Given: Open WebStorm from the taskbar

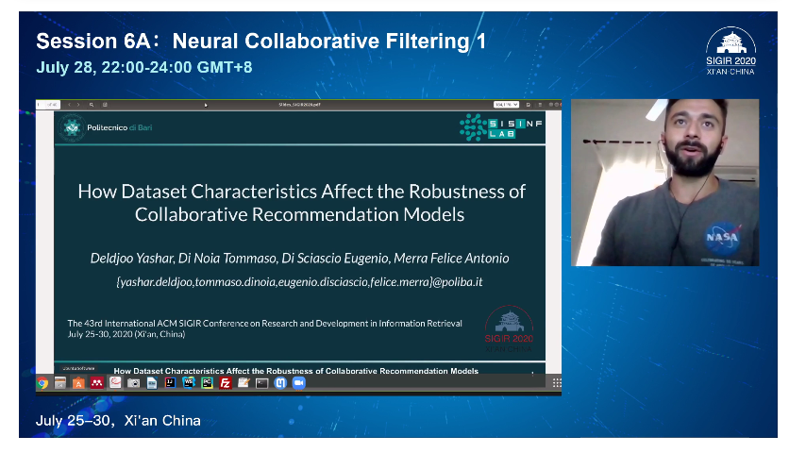Looking at the screenshot, I should point(189,383).
